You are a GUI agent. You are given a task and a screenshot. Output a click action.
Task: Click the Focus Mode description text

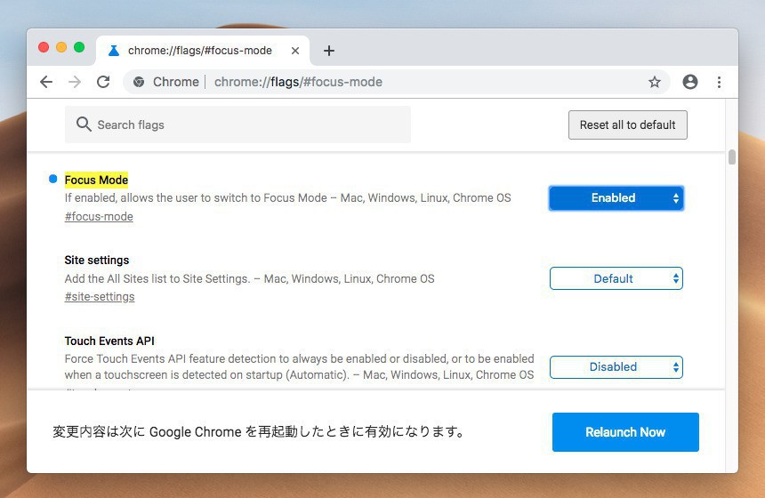tap(288, 198)
